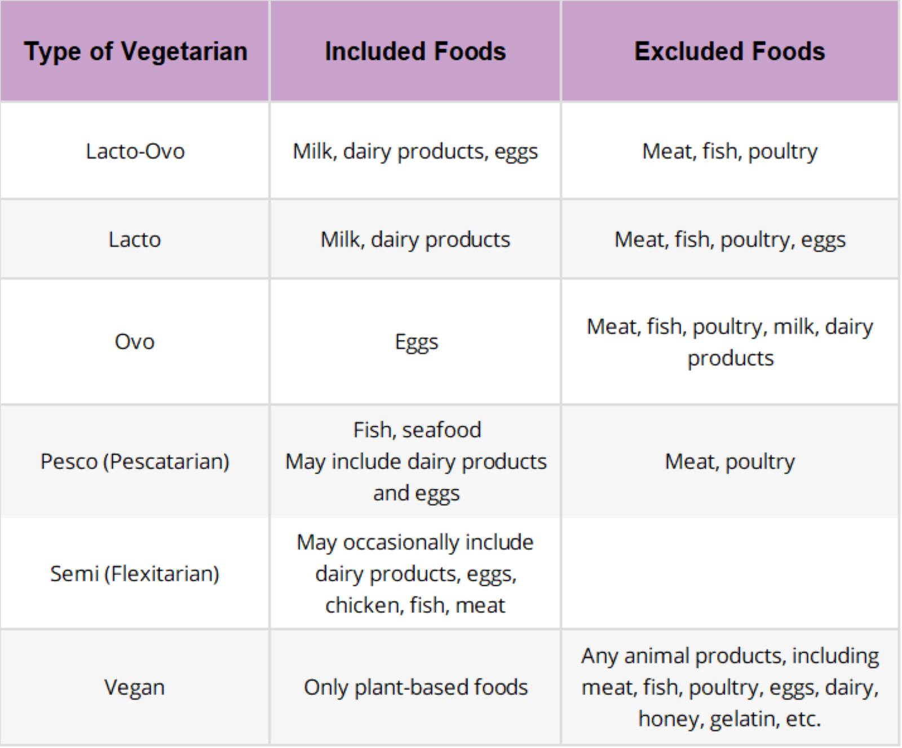This screenshot has width=902, height=748.
Task: Select the Included Foods column header
Action: (415, 51)
